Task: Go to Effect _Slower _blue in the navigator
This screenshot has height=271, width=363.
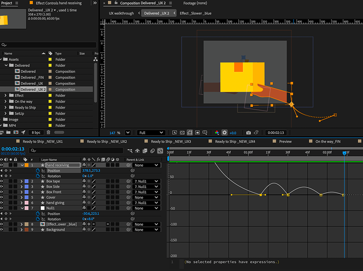Action: (x=195, y=13)
